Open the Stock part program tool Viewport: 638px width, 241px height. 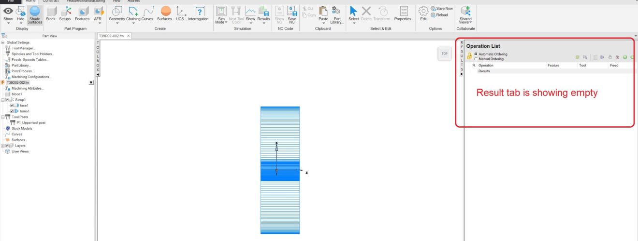[52, 14]
